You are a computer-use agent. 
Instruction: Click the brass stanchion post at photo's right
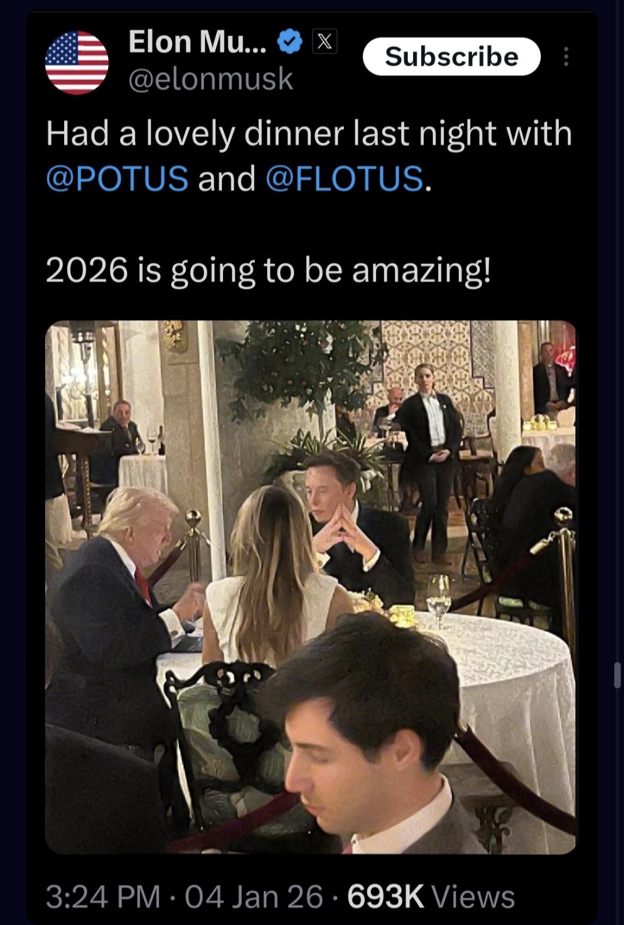coord(565,578)
